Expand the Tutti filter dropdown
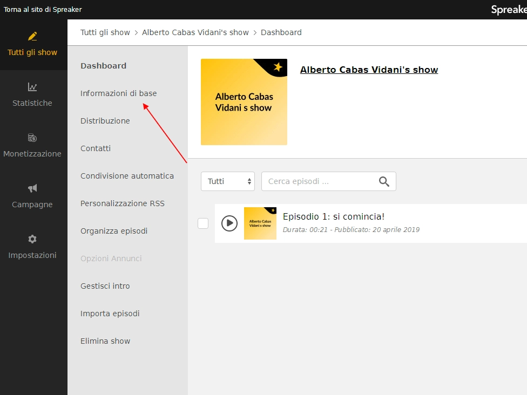The width and height of the screenshot is (527, 395). point(227,181)
